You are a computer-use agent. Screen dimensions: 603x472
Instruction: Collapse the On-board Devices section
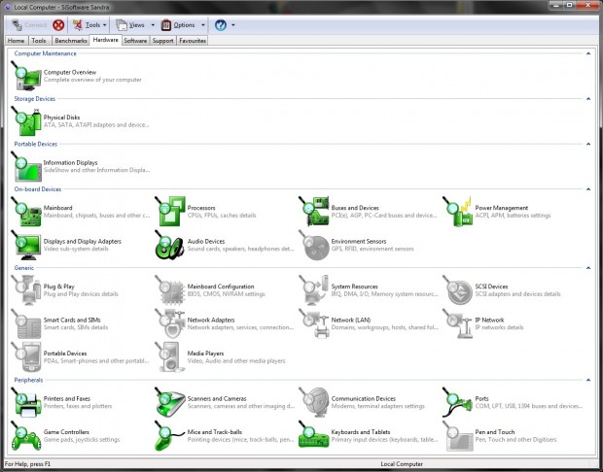[588, 189]
